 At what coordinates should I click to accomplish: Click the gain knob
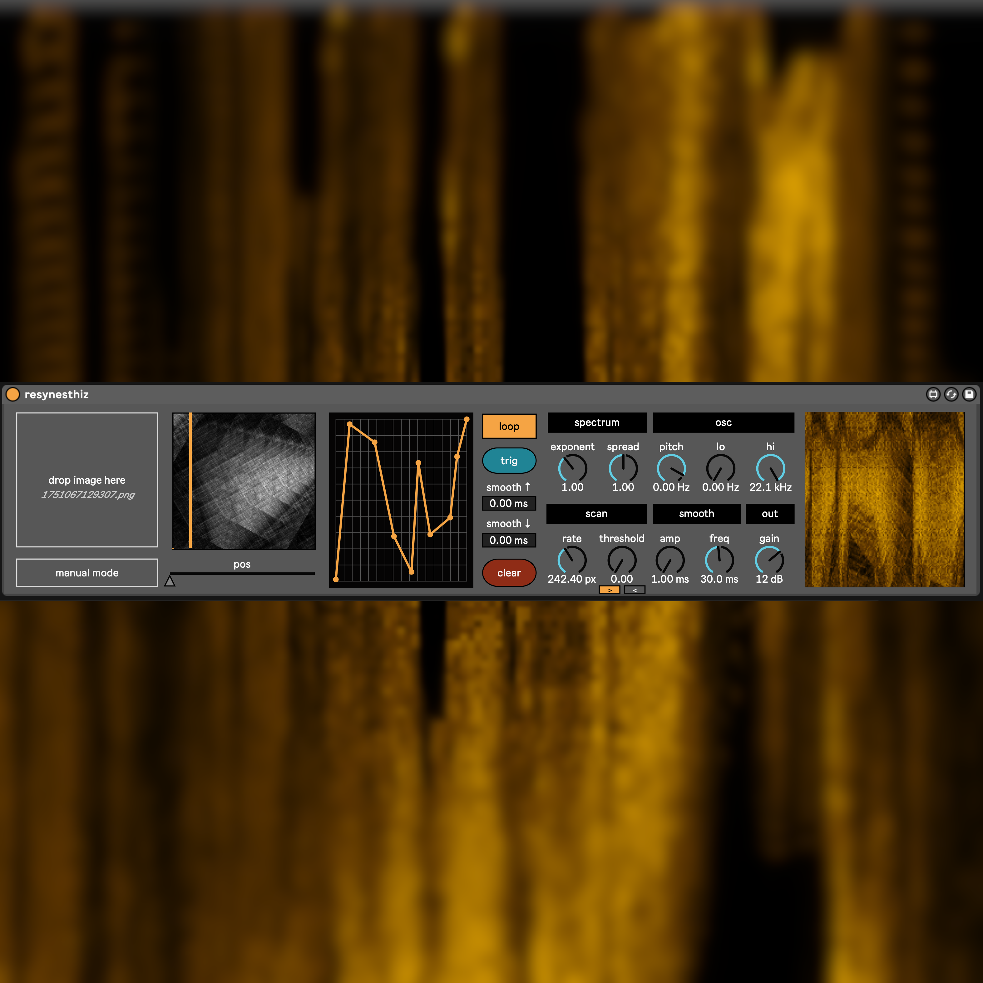click(x=769, y=560)
